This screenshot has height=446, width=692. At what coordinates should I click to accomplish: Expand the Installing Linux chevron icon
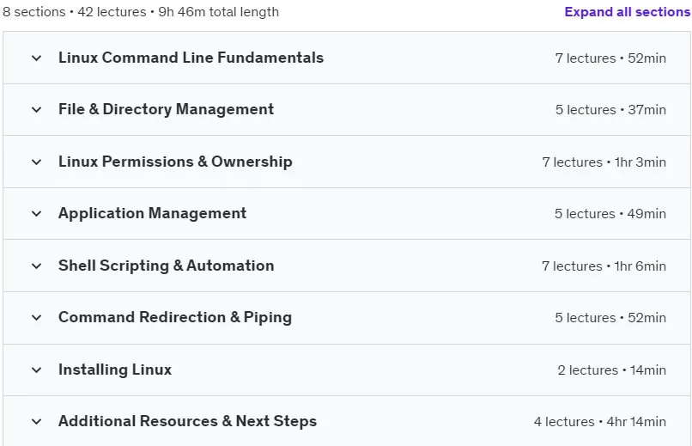(37, 370)
